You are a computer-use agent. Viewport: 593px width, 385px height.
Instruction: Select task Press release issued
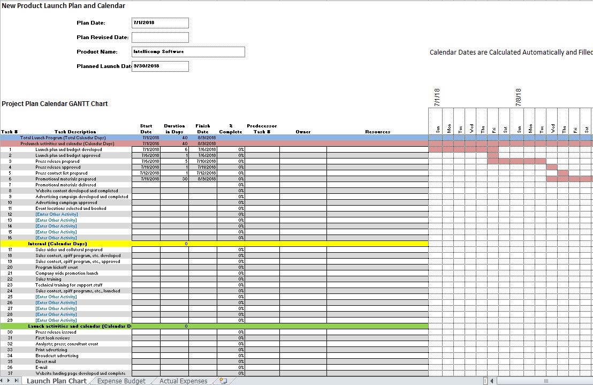pos(56,332)
